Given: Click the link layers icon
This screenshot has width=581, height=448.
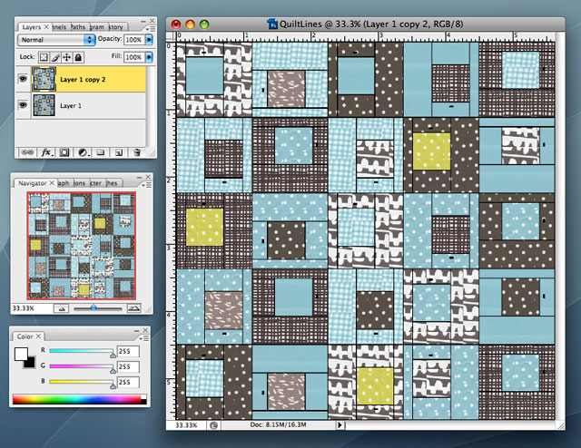Looking at the screenshot, I should point(27,152).
